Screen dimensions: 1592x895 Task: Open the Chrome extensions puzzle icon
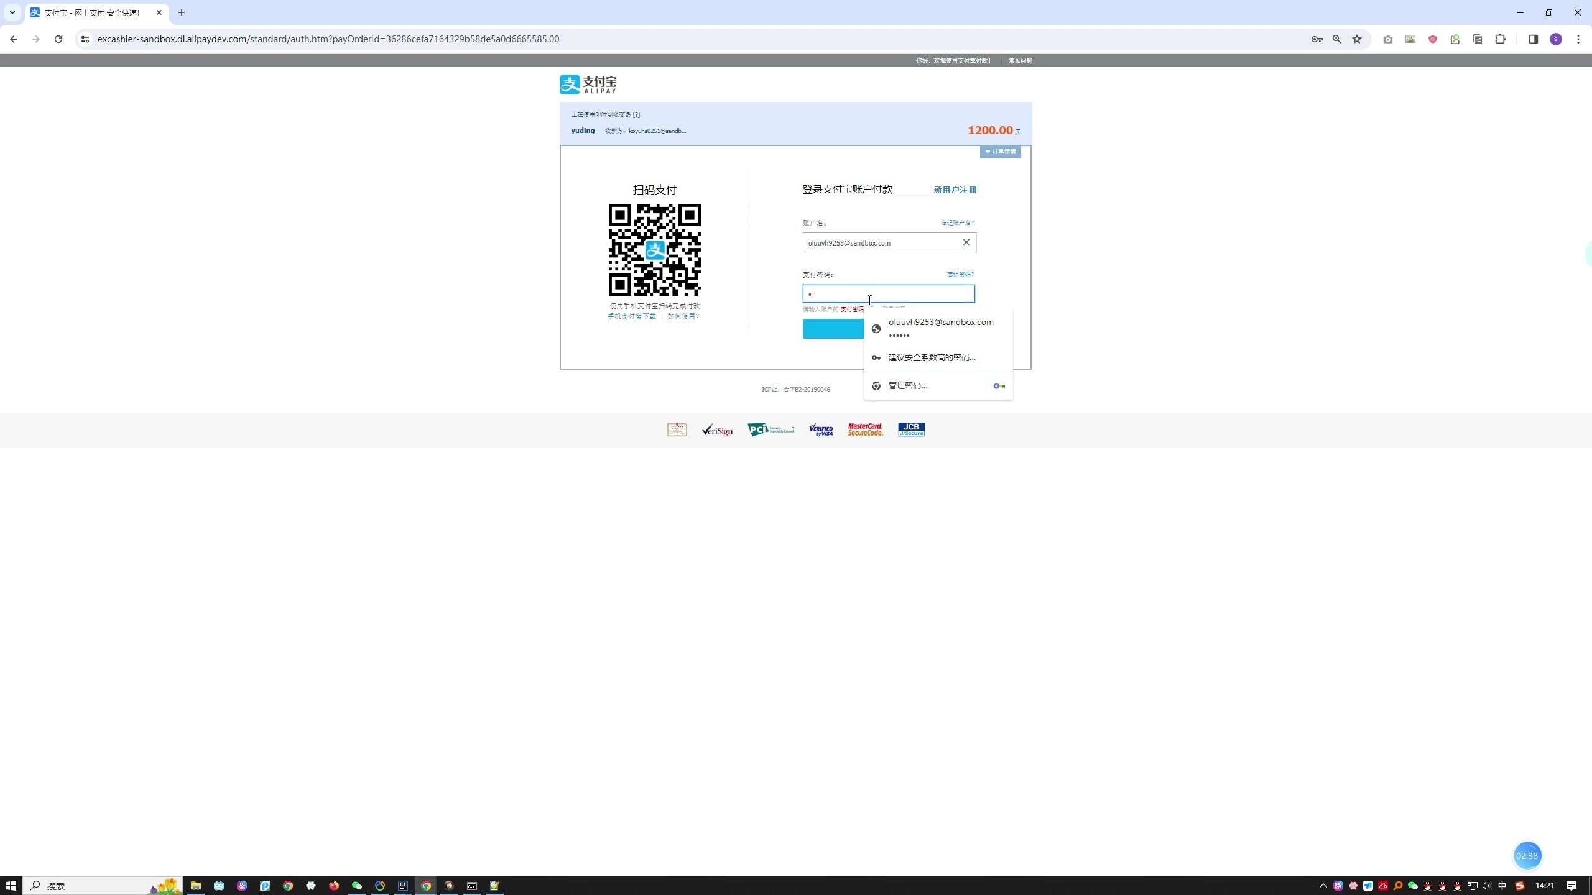pyautogui.click(x=1501, y=39)
